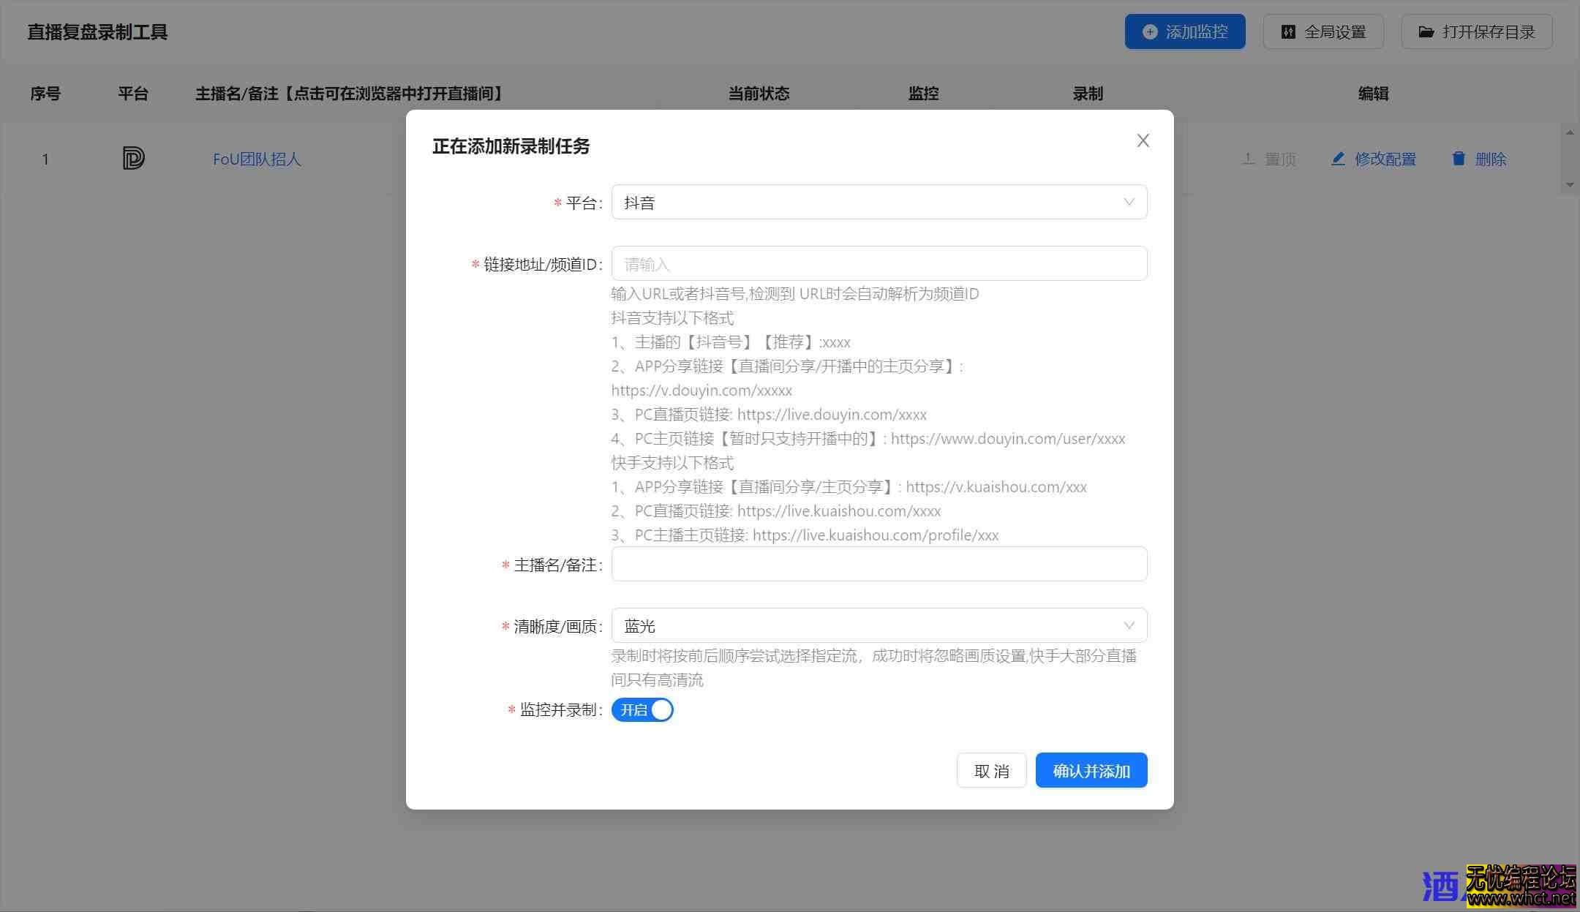
Task: Open the 平台 dropdown showing 抖音
Action: coord(878,202)
